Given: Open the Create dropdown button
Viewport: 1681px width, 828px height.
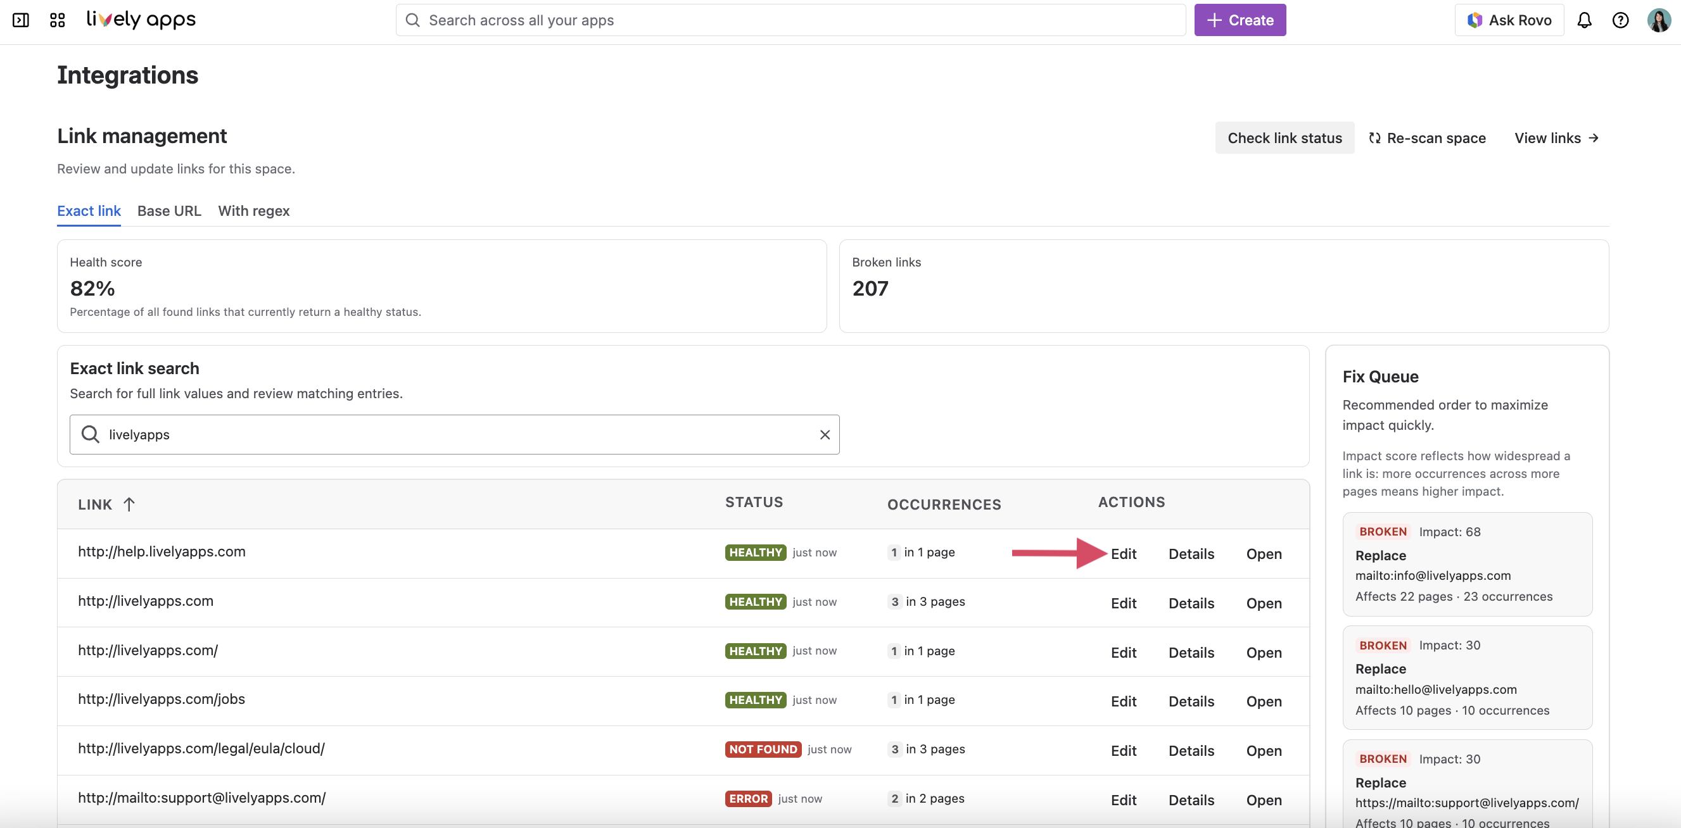Looking at the screenshot, I should pyautogui.click(x=1240, y=20).
